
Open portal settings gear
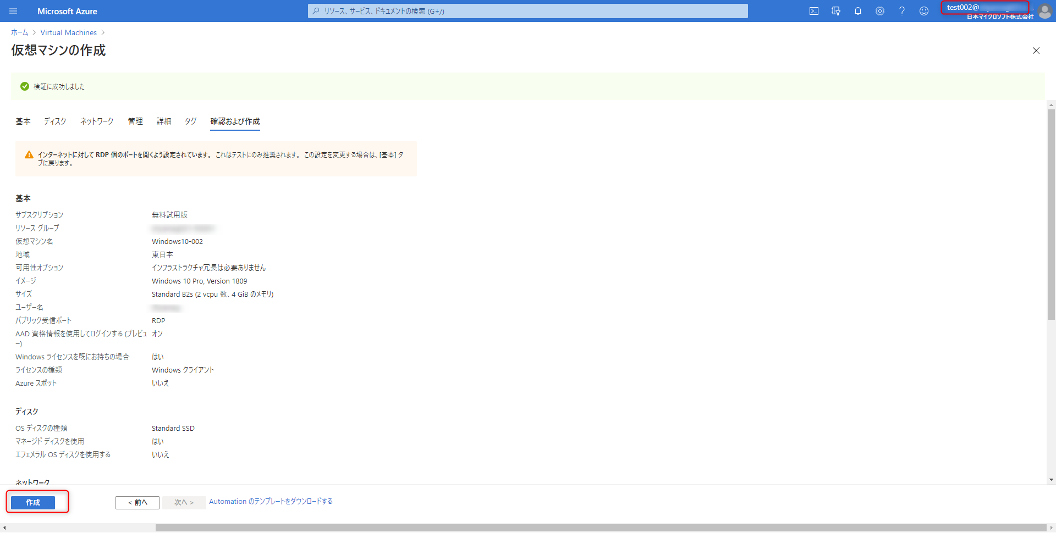[x=880, y=11]
